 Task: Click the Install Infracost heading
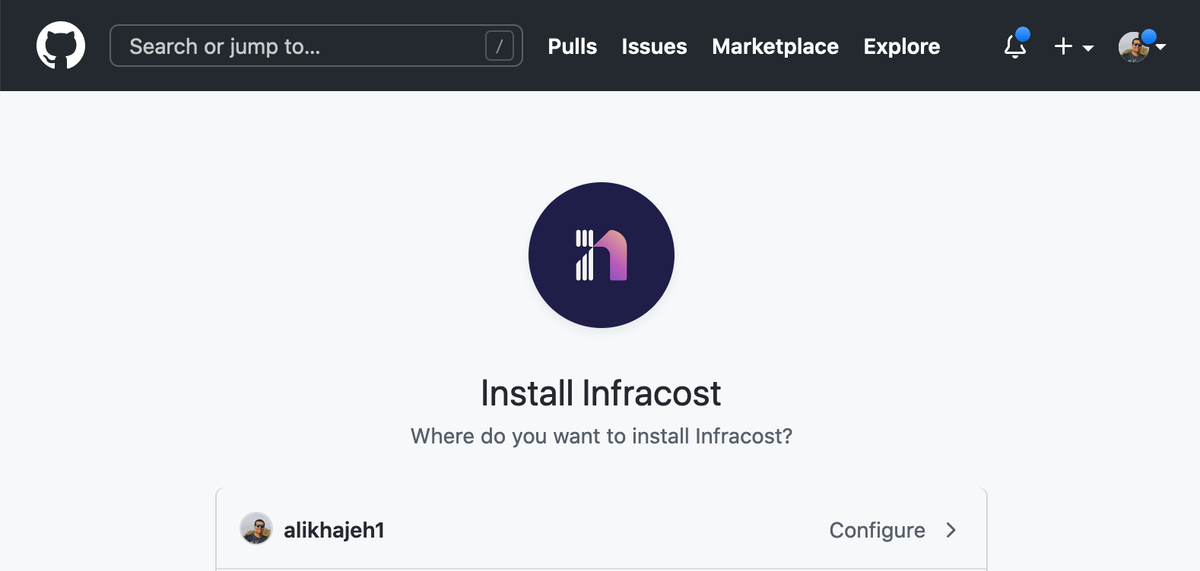[601, 393]
